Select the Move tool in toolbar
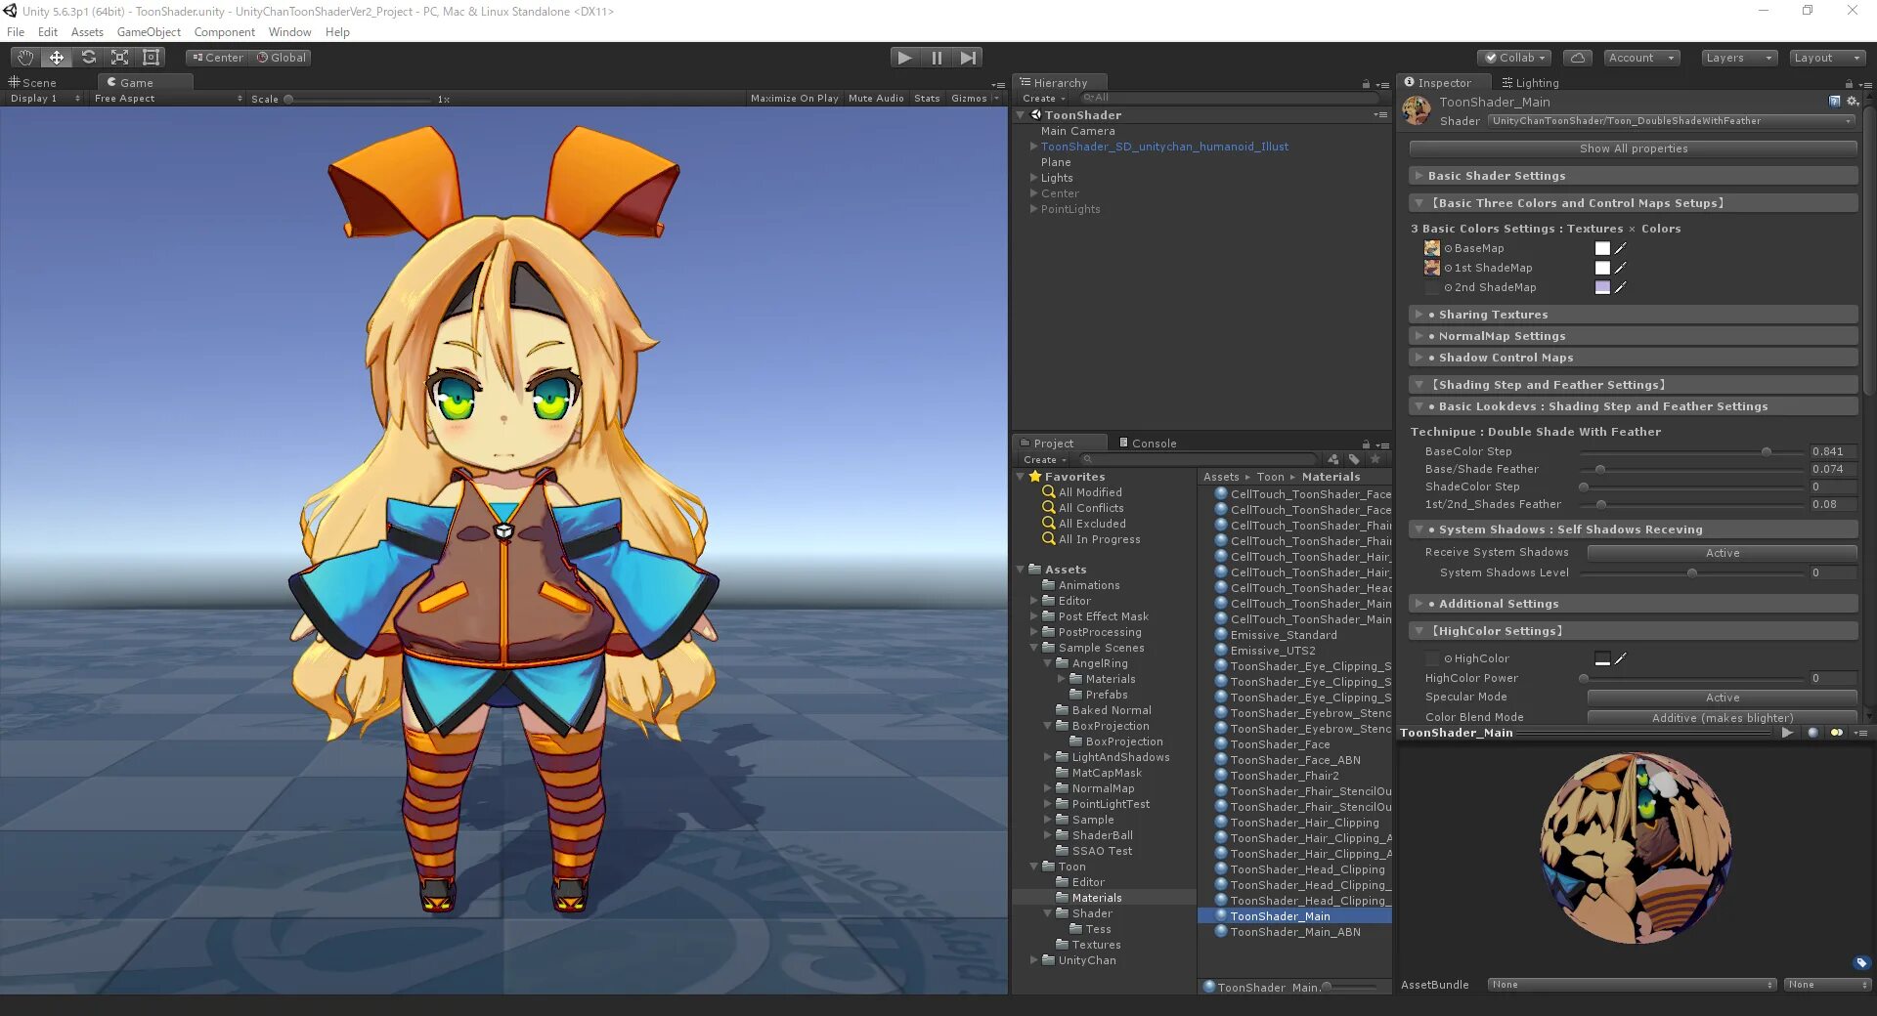The image size is (1877, 1016). click(57, 58)
